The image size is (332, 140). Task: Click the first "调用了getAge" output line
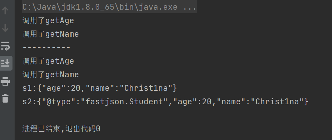pyautogui.click(x=48, y=21)
